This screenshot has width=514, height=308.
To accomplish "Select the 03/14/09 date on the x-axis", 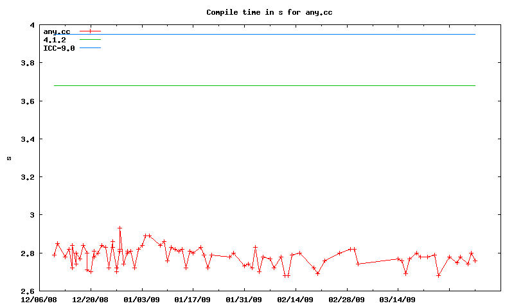I will (398, 299).
